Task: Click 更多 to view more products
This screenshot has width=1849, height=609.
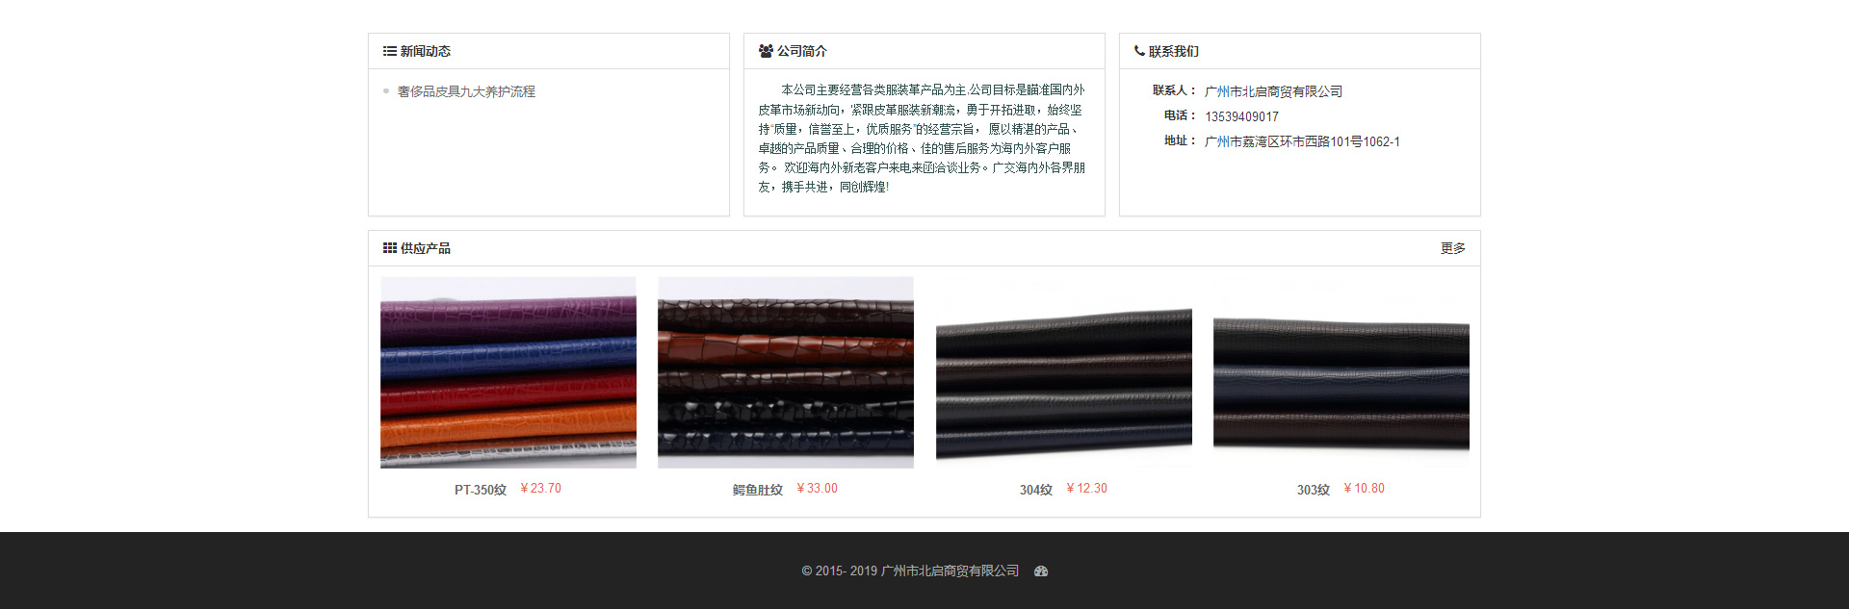Action: [1452, 248]
